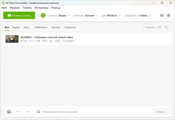Open the Изменить menu
The height and width of the screenshot is (120, 175).
click(14, 8)
